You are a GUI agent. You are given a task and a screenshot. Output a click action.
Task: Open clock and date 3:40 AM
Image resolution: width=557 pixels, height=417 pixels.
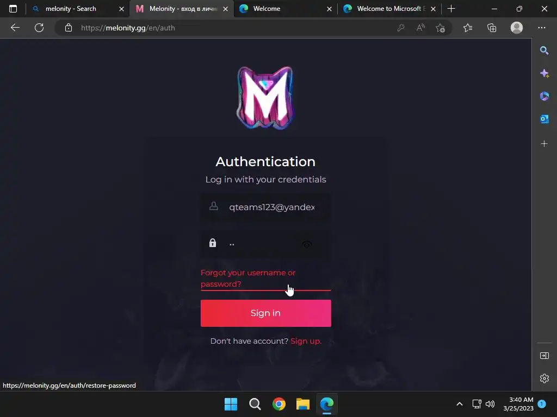[518, 404]
